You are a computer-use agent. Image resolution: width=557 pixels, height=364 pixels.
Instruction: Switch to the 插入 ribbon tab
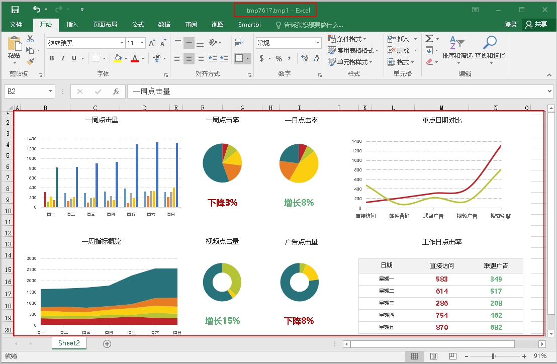(72, 25)
